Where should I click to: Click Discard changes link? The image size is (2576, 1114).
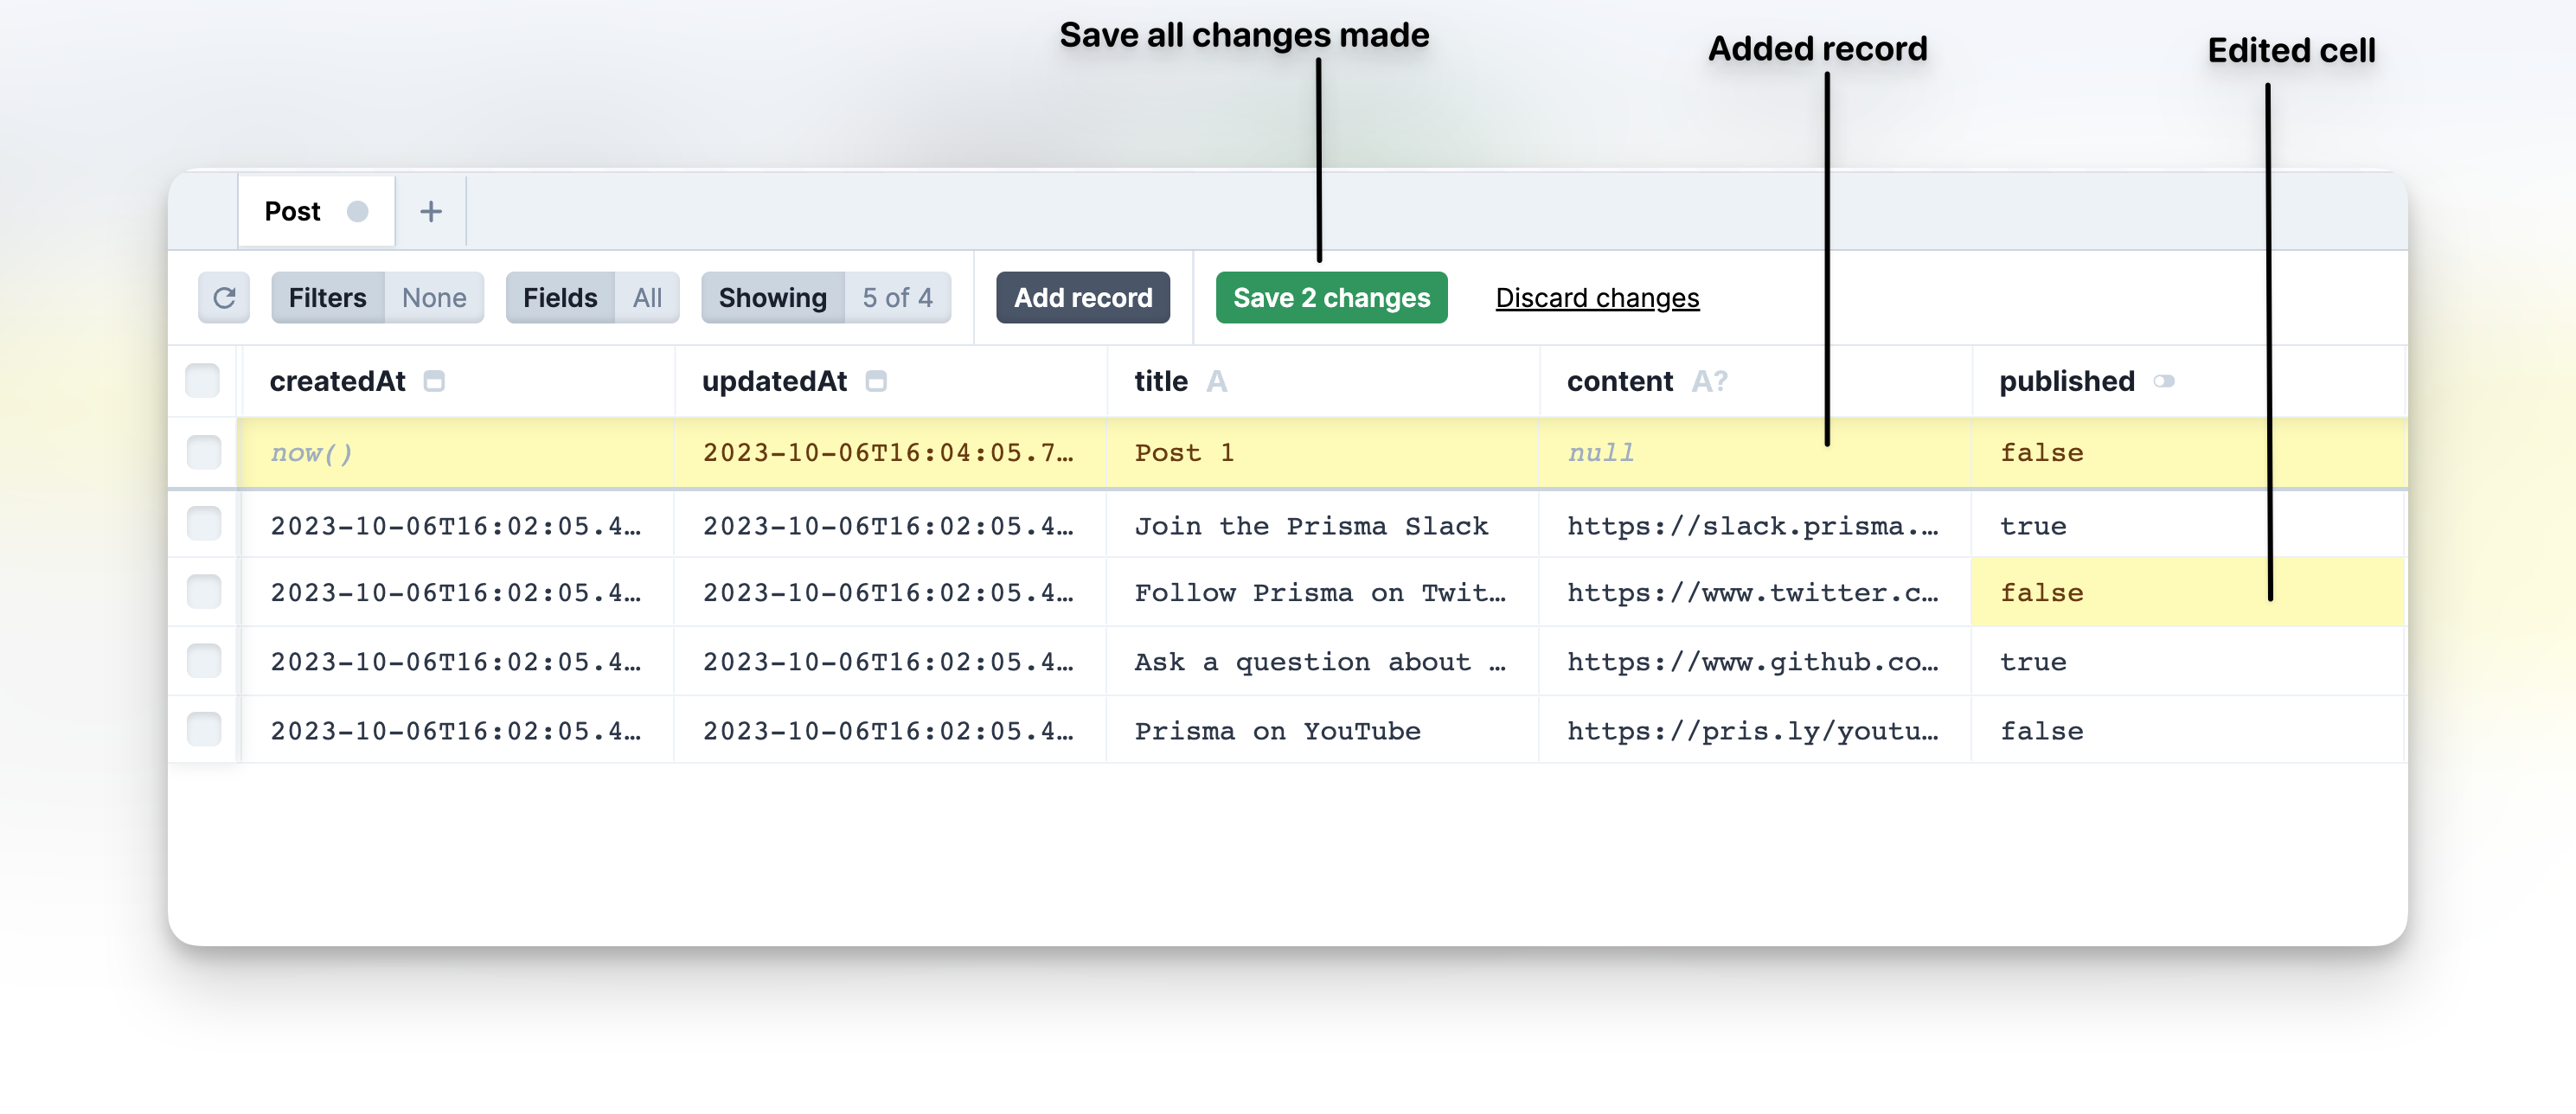pos(1597,298)
